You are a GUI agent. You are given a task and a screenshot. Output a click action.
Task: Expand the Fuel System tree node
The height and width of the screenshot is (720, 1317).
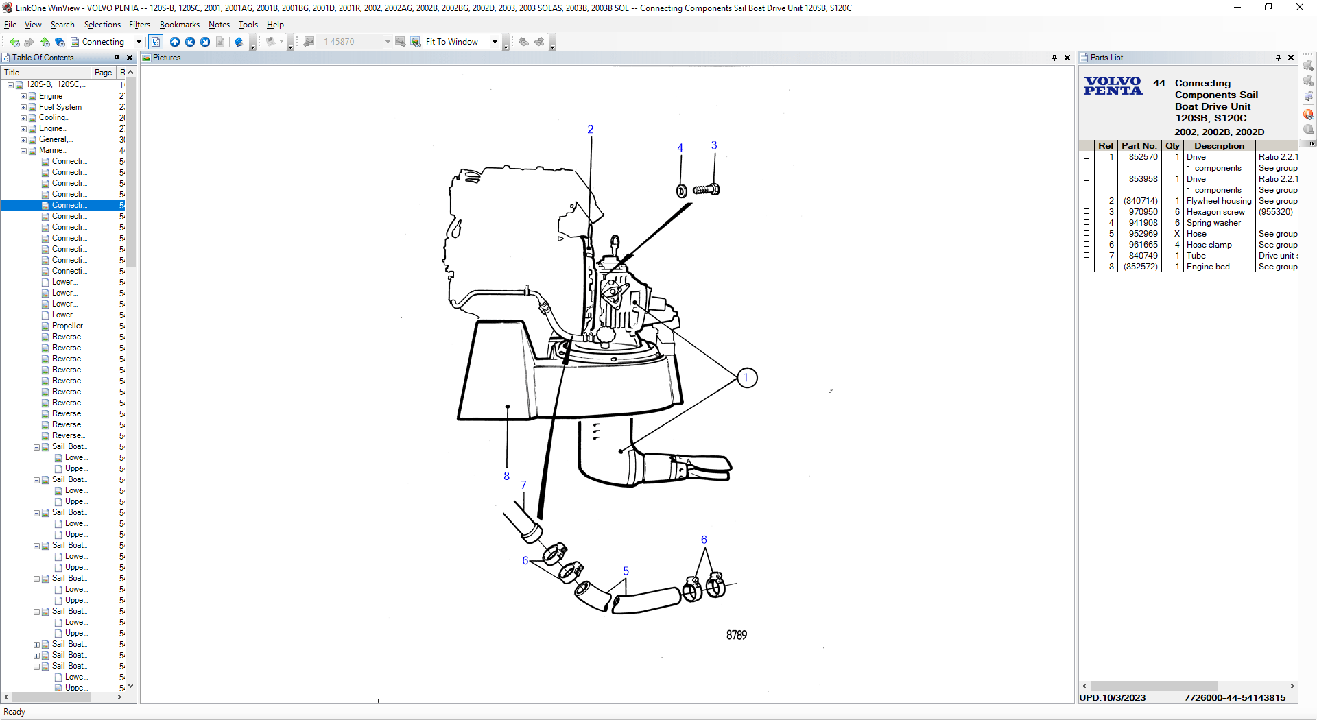23,107
